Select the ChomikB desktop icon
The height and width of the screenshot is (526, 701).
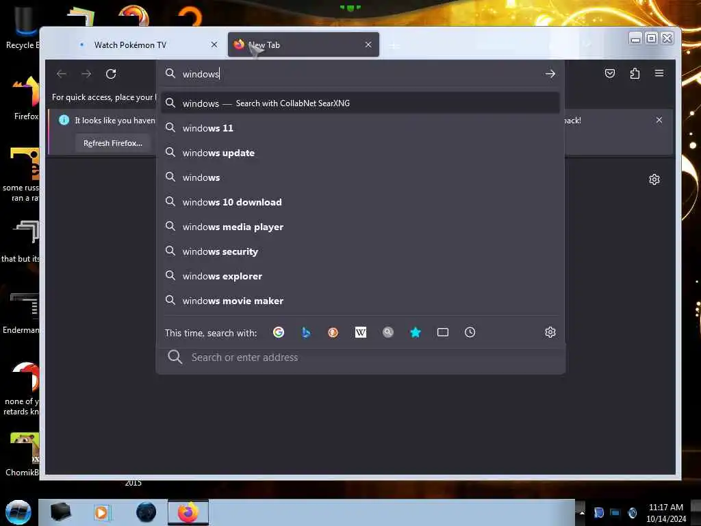pyautogui.click(x=23, y=455)
